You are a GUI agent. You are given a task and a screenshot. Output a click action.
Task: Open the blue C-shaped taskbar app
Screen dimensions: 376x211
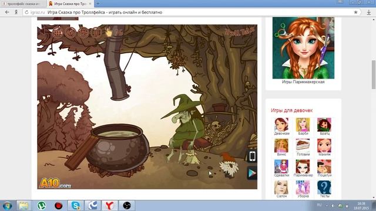pyautogui.click(x=93, y=206)
